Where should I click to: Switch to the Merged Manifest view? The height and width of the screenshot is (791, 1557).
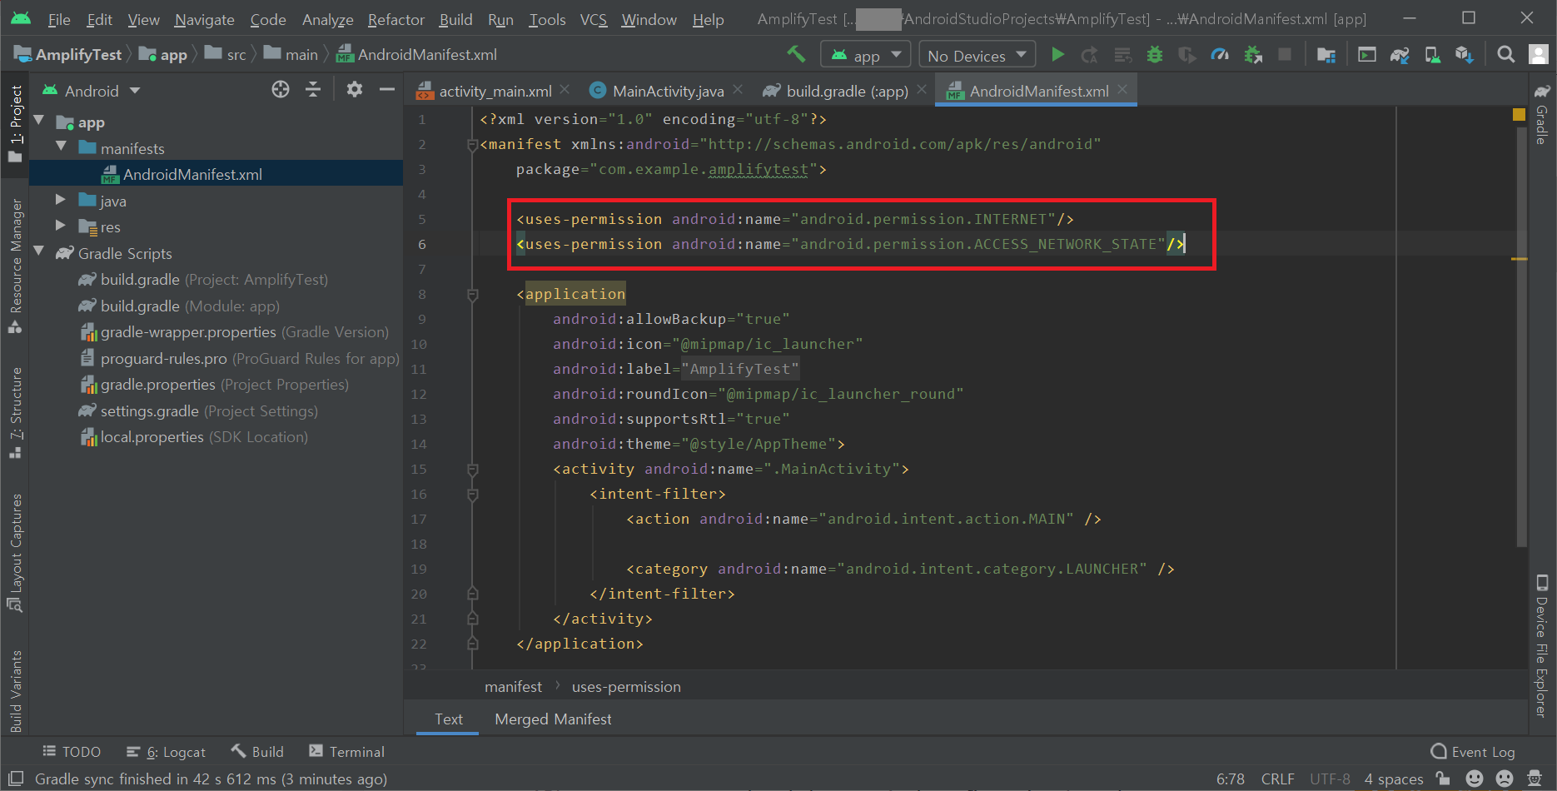click(552, 719)
